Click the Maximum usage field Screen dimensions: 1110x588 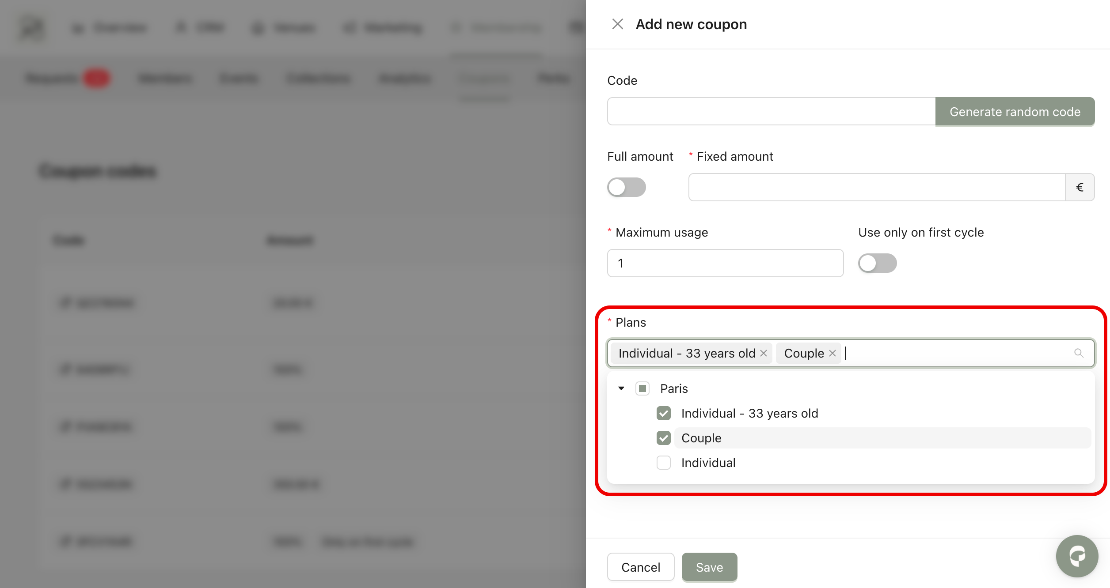tap(725, 263)
